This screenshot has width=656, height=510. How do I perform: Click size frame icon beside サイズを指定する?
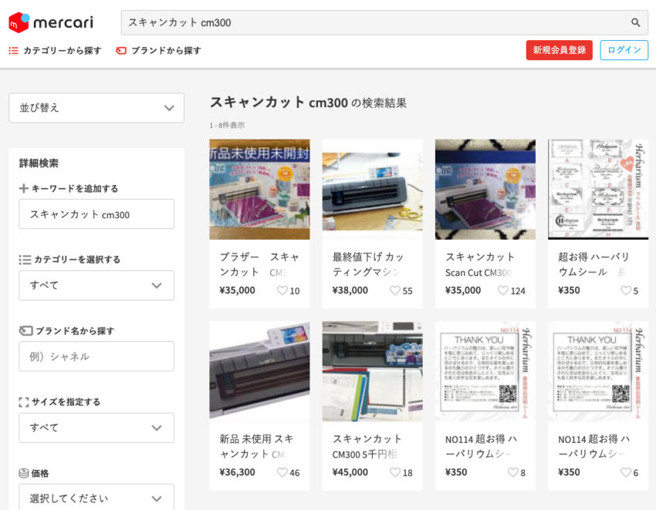click(24, 402)
